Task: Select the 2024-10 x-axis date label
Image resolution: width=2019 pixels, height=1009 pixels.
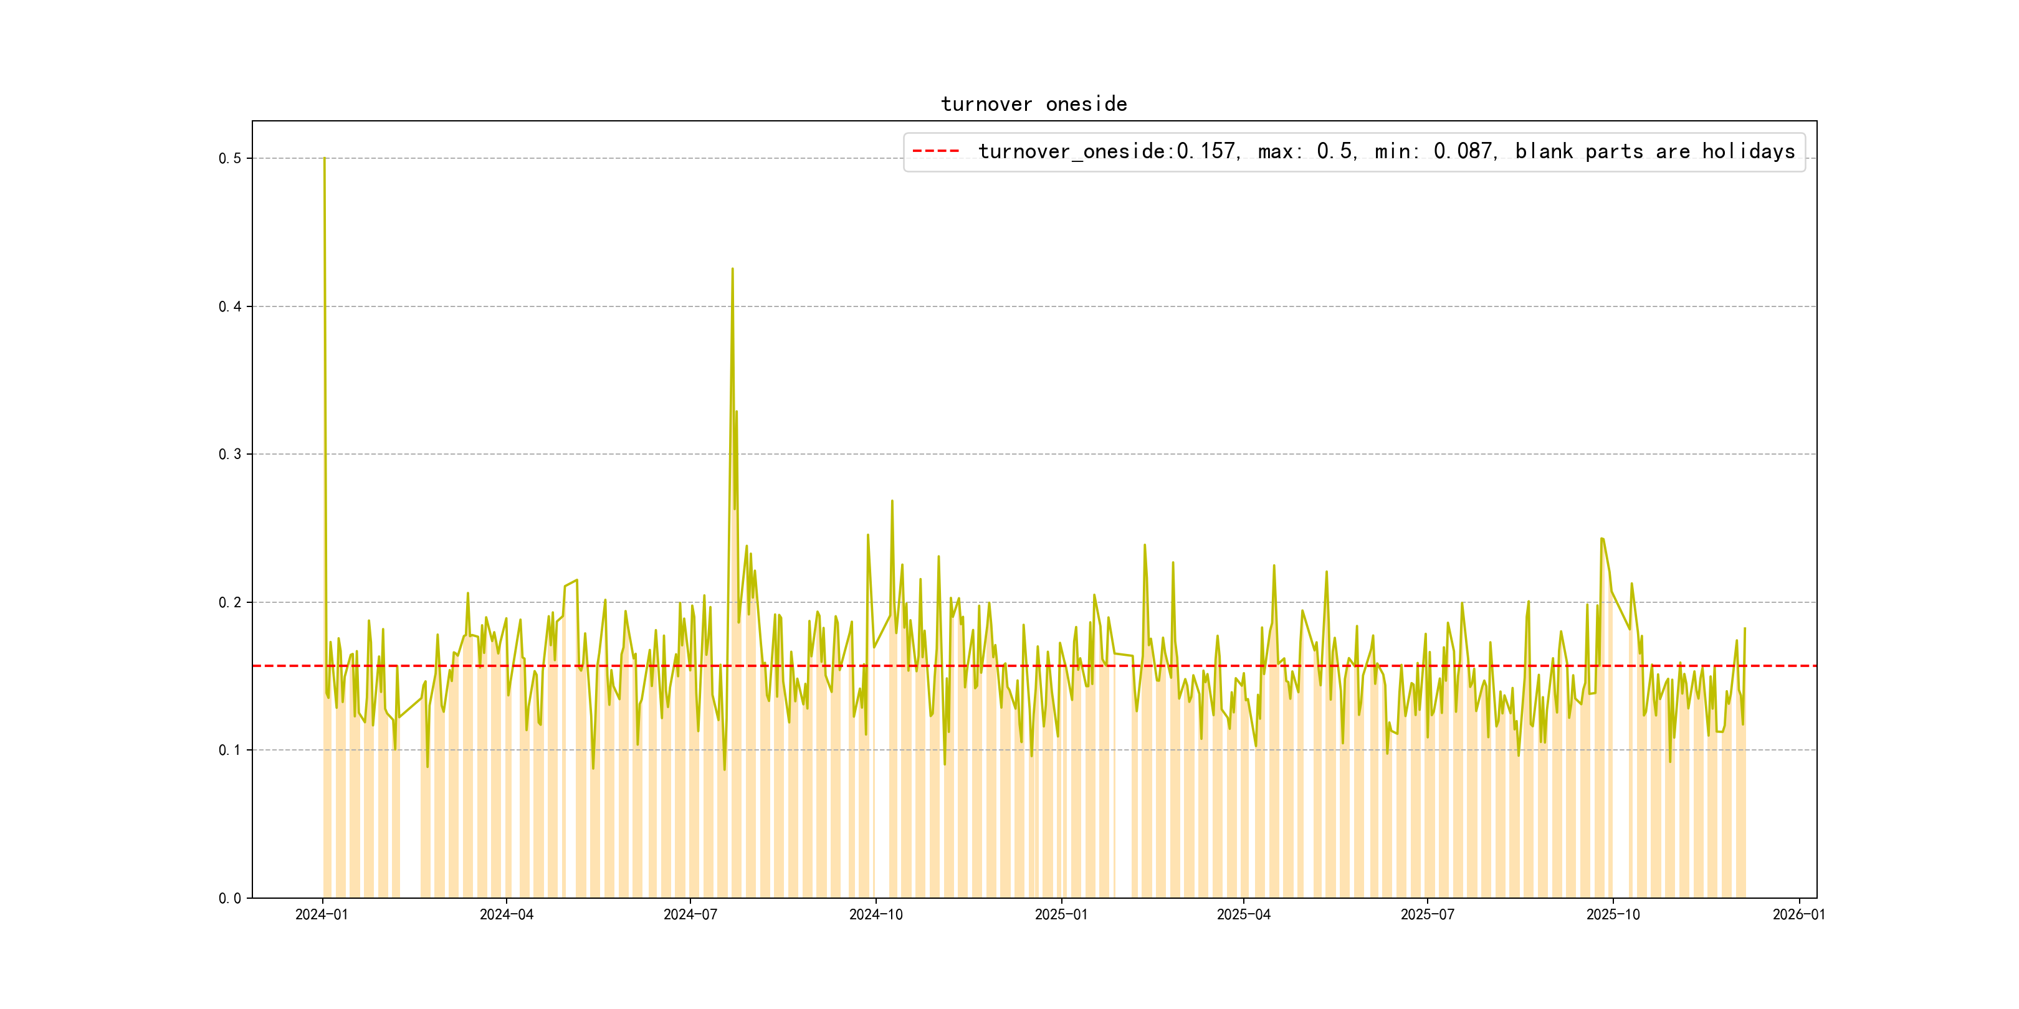Action: tap(876, 915)
